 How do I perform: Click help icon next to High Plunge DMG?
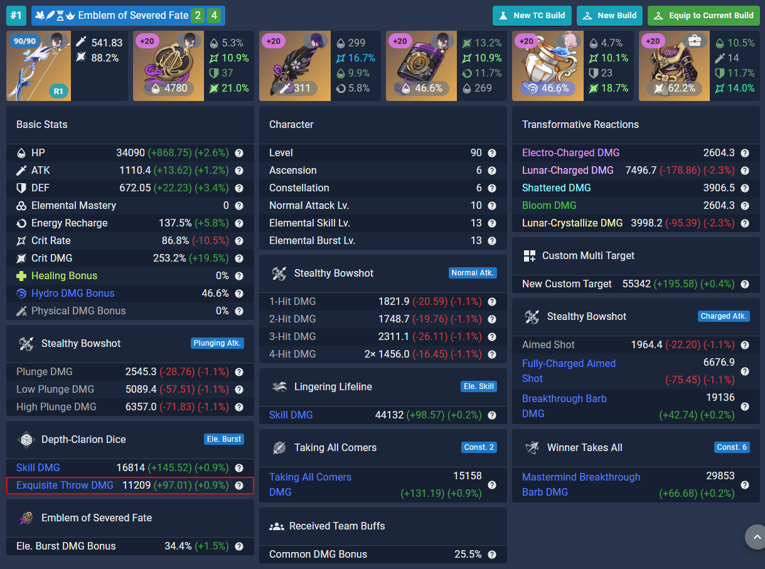click(x=239, y=407)
